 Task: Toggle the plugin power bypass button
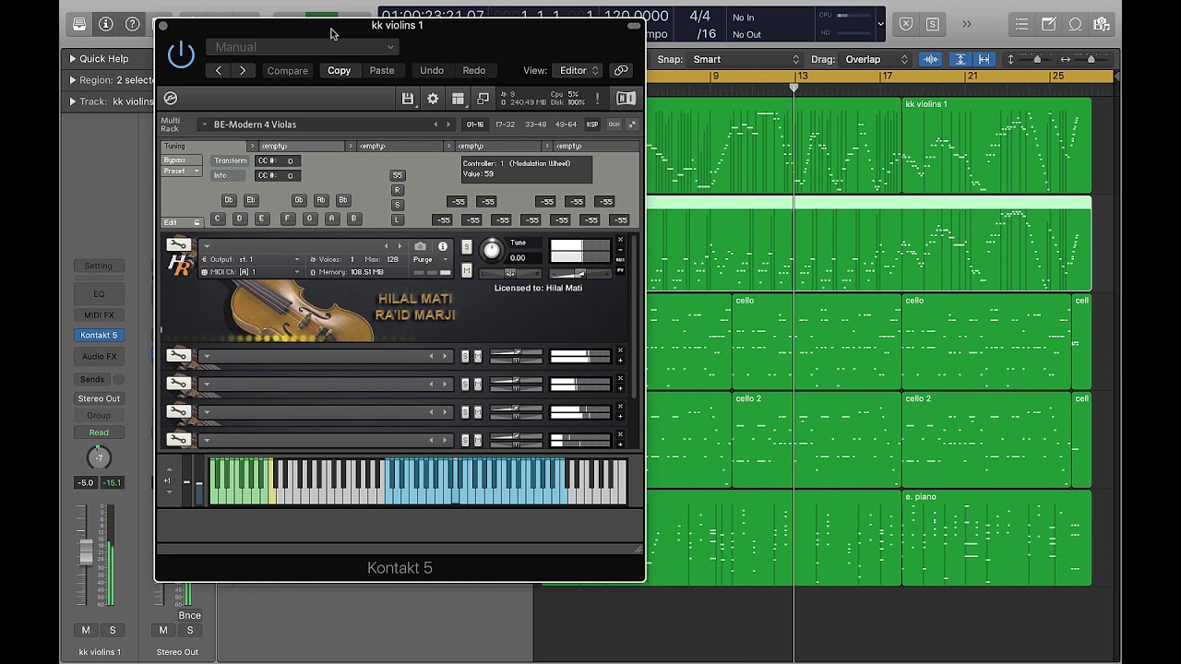[x=181, y=55]
